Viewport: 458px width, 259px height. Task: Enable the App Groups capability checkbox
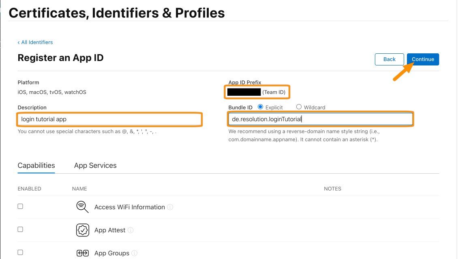point(20,252)
